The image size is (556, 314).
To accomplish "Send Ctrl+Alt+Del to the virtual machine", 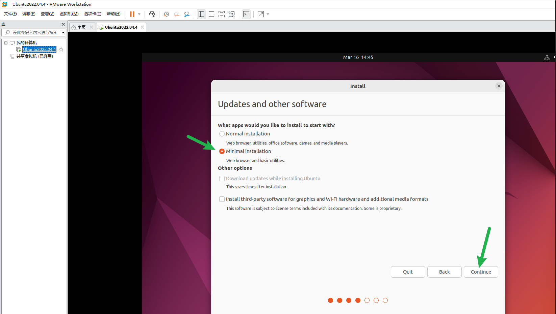I will [152, 14].
